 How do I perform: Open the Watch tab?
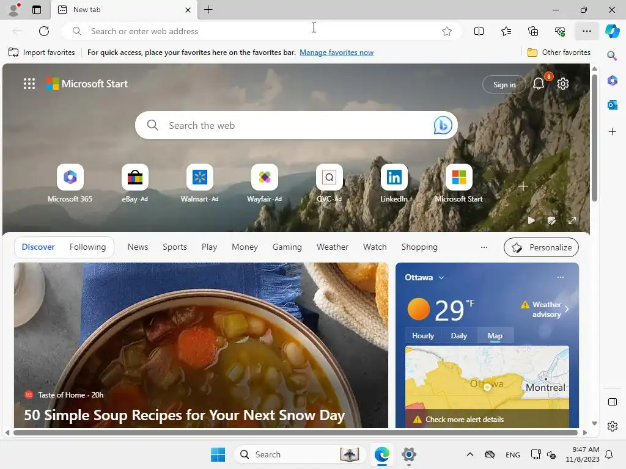click(x=375, y=247)
